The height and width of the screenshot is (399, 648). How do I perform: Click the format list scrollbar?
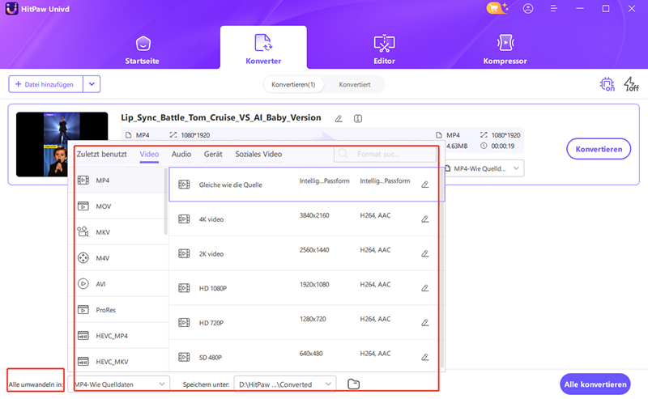tap(166, 201)
